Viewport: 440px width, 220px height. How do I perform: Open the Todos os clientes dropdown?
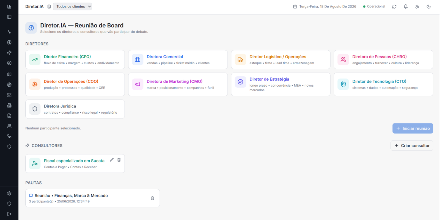tap(72, 7)
